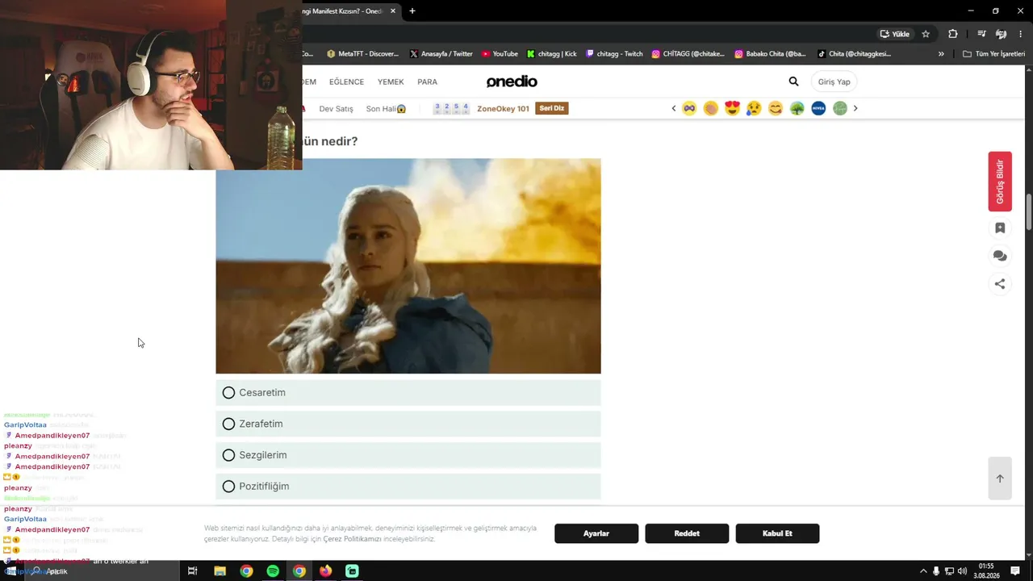1033x581 pixels.
Task: Select the Sezgilerim answer option
Action: click(408, 455)
